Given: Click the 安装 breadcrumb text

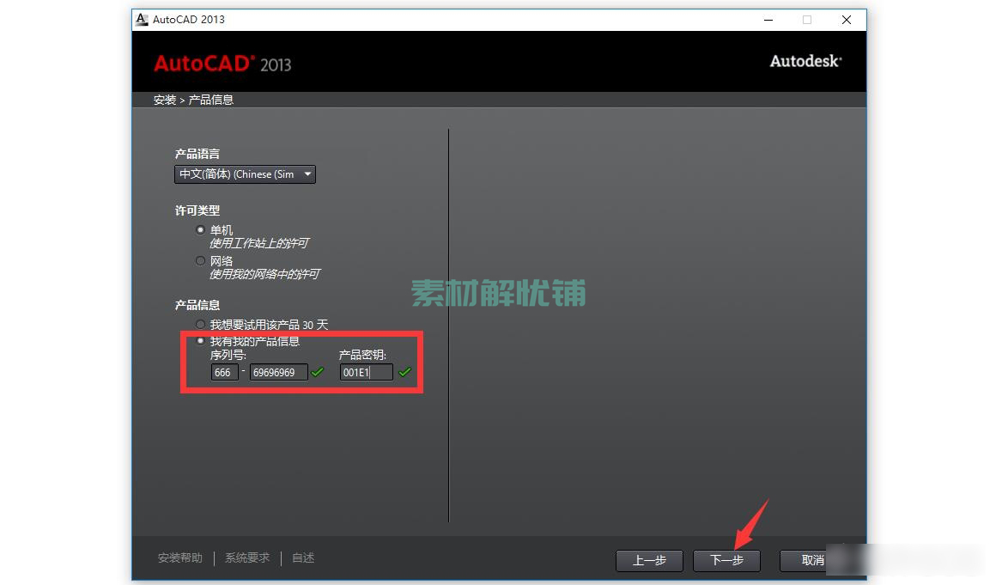Looking at the screenshot, I should coord(165,100).
